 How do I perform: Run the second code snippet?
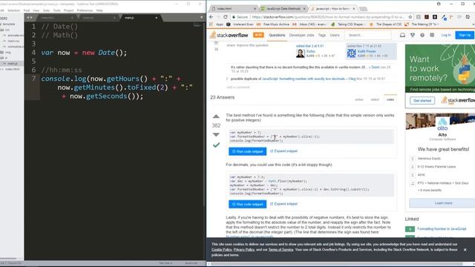247,205
